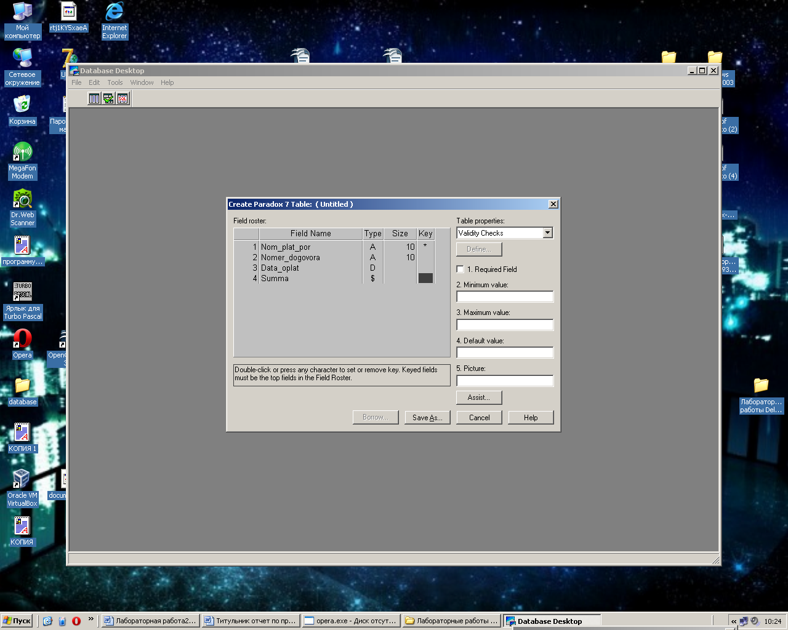Select the Nom_plat_por field name
This screenshot has height=630, width=788.
click(286, 247)
